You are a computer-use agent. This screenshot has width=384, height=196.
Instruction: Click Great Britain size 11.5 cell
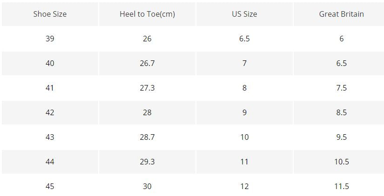[341, 186]
